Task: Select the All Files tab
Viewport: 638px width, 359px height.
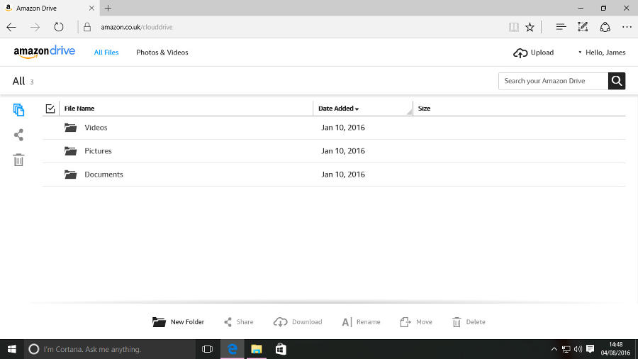Action: pyautogui.click(x=106, y=53)
